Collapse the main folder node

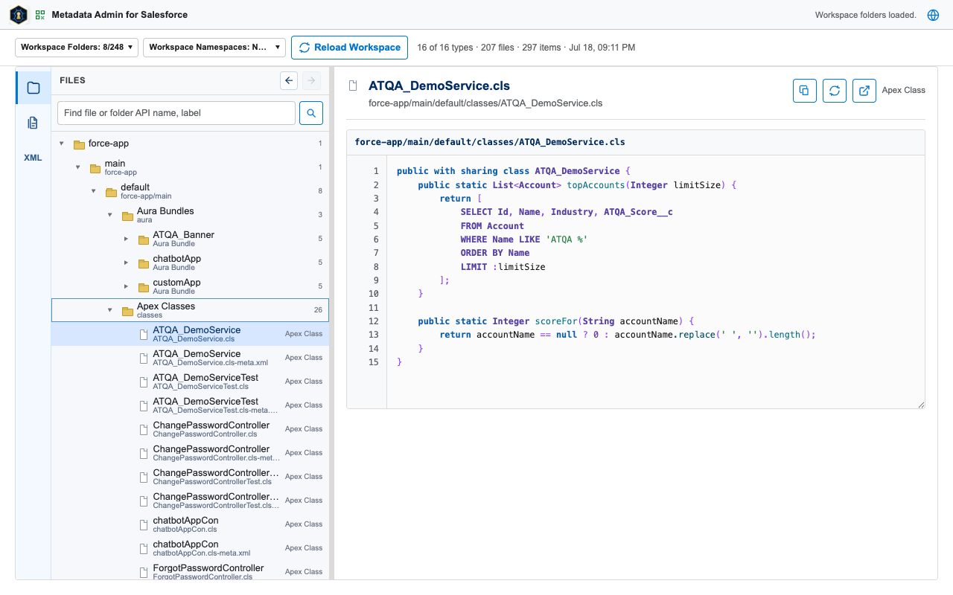click(77, 167)
